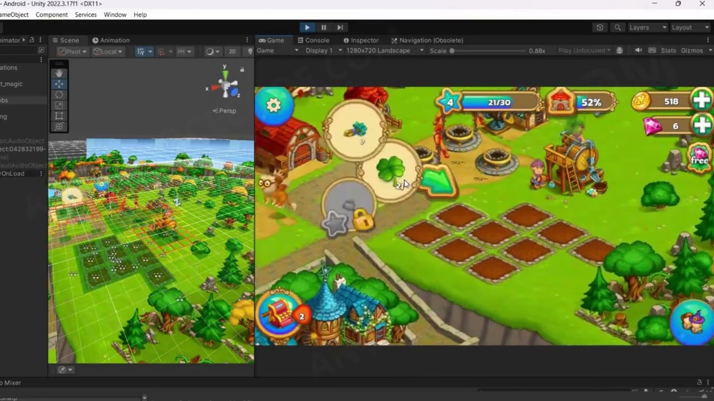Toggle the Game view frame debugger bug icon
This screenshot has width=714, height=401.
619,51
